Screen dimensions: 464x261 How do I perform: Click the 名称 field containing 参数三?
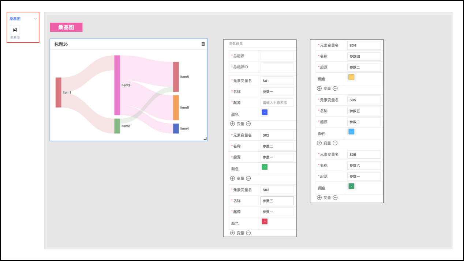click(277, 201)
